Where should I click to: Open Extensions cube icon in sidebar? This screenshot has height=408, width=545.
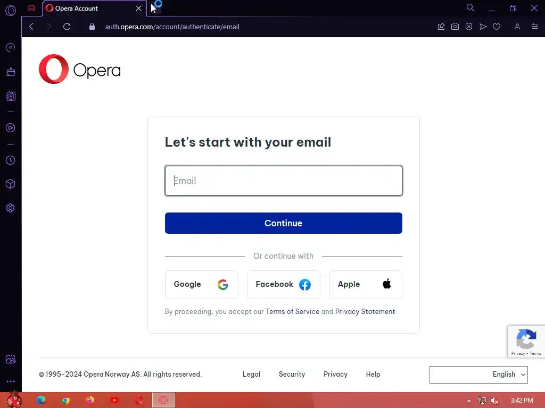11,184
